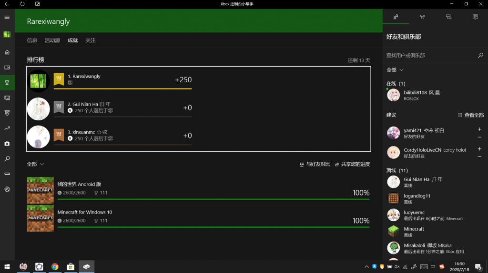
Task: Open offline friend Gui Nian Ha in list
Action: tap(435, 182)
